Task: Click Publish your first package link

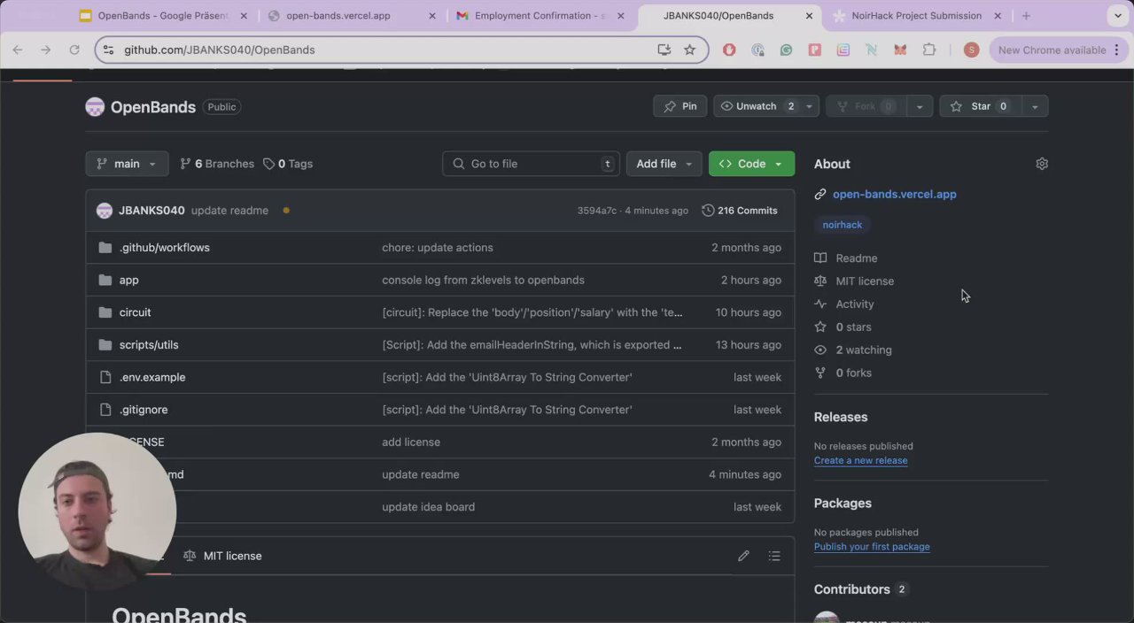Action: click(872, 547)
